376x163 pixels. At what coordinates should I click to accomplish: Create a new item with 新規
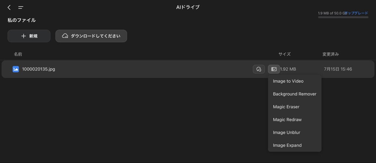click(x=29, y=36)
